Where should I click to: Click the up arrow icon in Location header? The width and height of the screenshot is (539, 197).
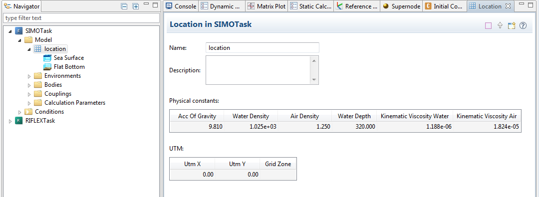500,25
